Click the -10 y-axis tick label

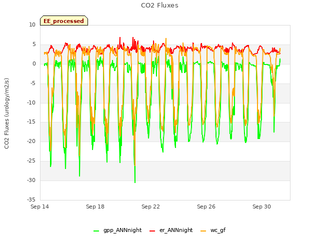click(x=31, y=102)
